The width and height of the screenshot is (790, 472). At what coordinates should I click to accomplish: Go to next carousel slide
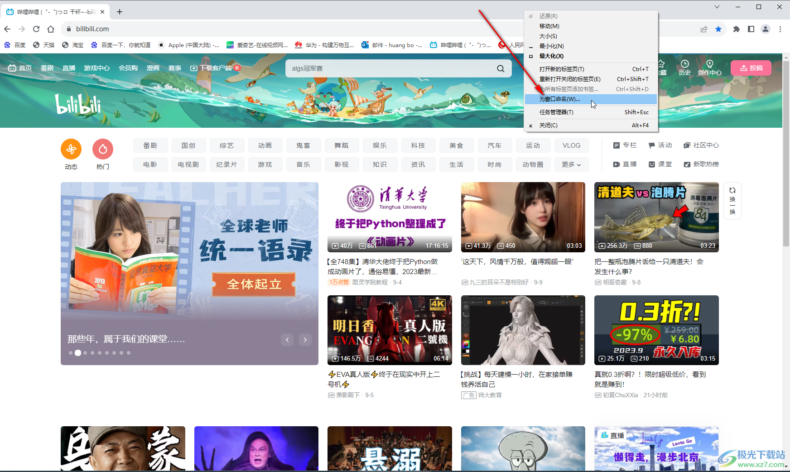(x=305, y=339)
